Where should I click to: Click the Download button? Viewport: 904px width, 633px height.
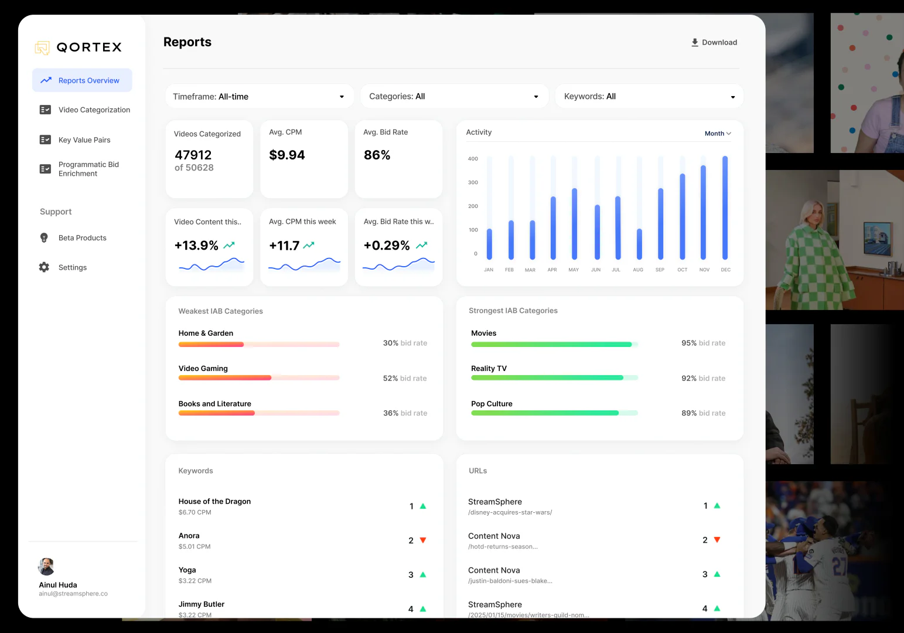coord(714,42)
